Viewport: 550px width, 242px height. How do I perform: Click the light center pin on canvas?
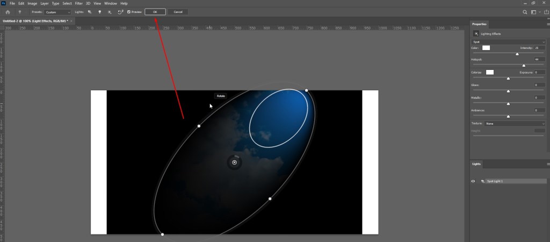tap(234, 162)
